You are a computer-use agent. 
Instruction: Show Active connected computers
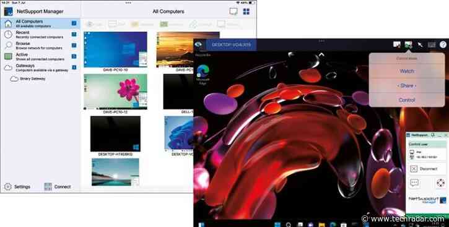(40, 56)
